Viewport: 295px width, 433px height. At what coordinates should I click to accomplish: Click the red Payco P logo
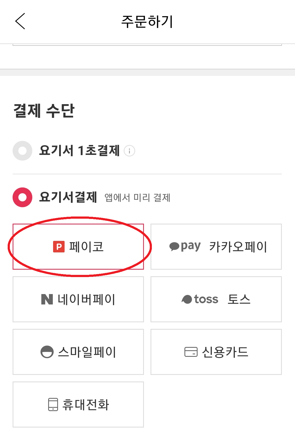click(x=59, y=247)
